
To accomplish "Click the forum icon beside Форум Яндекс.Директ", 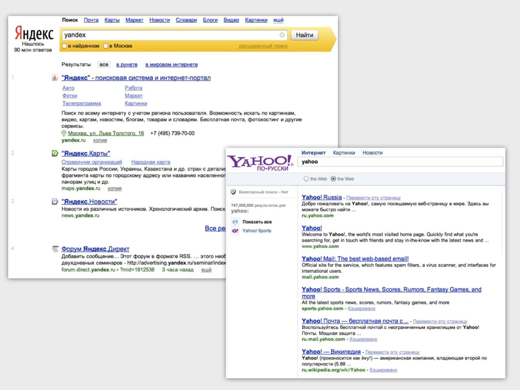I will [x=55, y=249].
